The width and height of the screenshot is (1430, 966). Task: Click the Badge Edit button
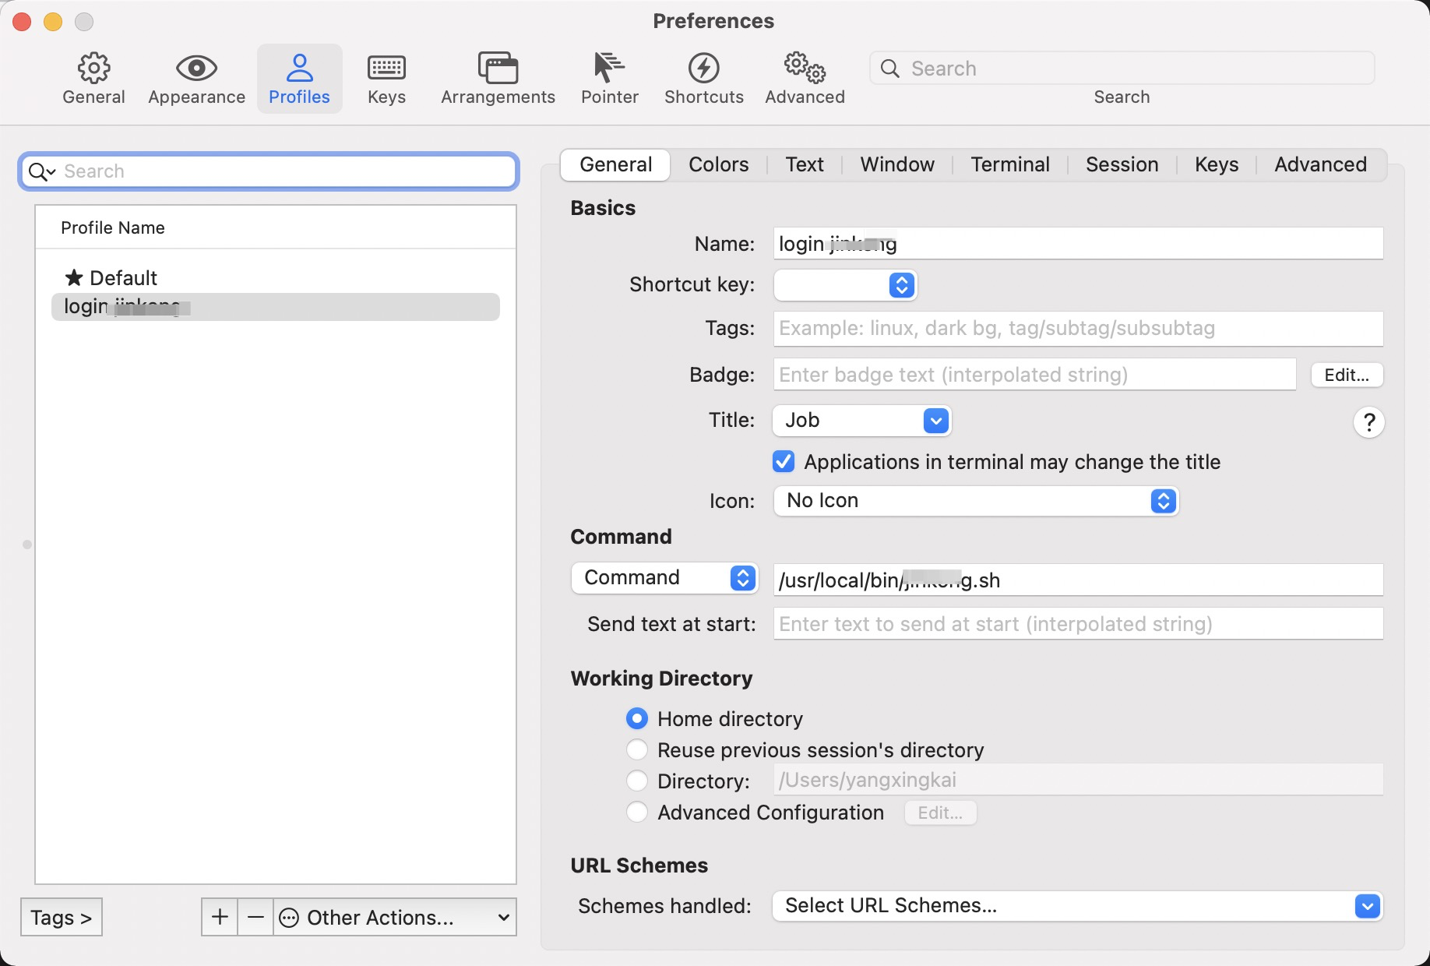tap(1346, 375)
